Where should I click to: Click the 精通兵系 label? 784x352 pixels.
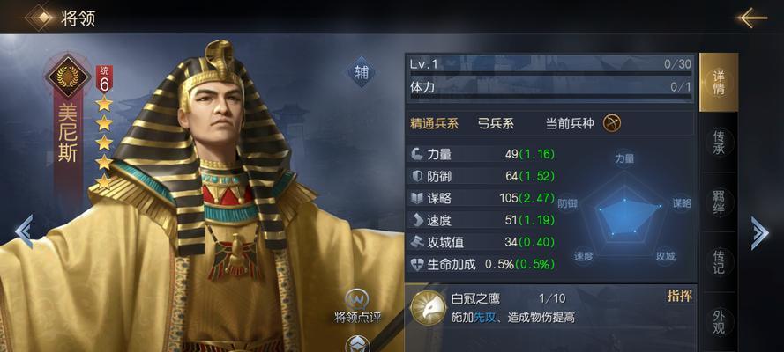pos(434,124)
